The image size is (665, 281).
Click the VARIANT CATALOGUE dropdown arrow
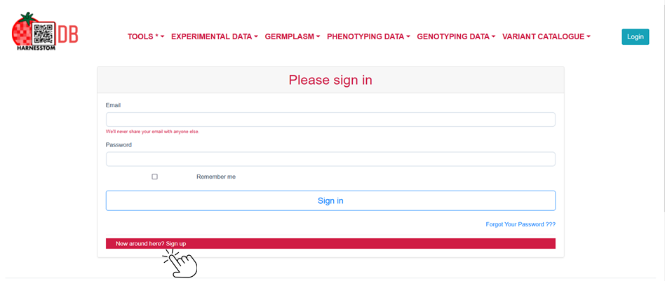(589, 37)
